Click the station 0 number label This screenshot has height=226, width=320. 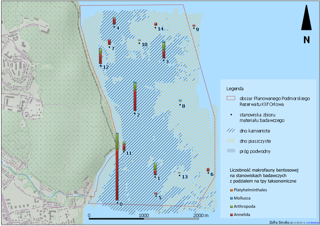[121, 204]
